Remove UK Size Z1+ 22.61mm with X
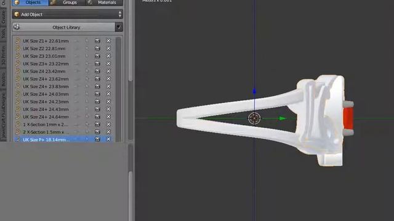The width and height of the screenshot is (394, 221). tap(108, 41)
